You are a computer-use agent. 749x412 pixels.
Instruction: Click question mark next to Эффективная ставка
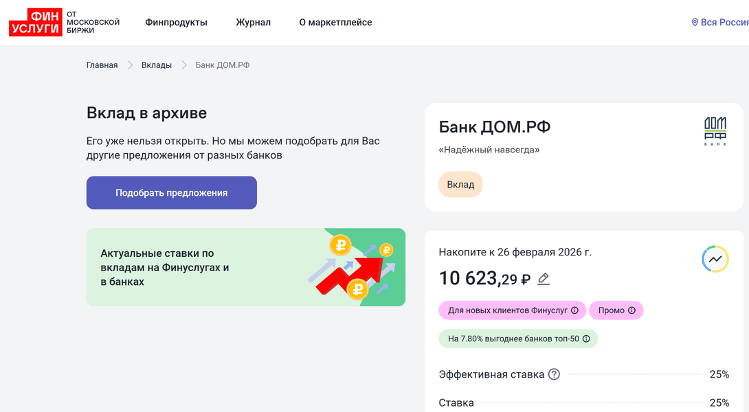[x=554, y=374]
